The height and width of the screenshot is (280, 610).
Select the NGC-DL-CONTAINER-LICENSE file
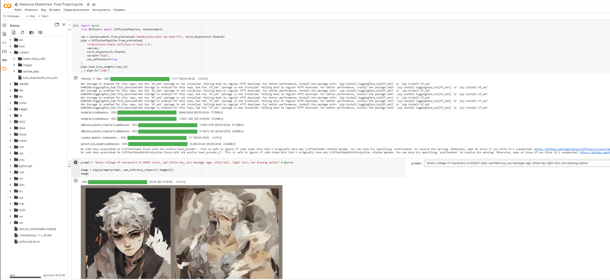(37, 229)
